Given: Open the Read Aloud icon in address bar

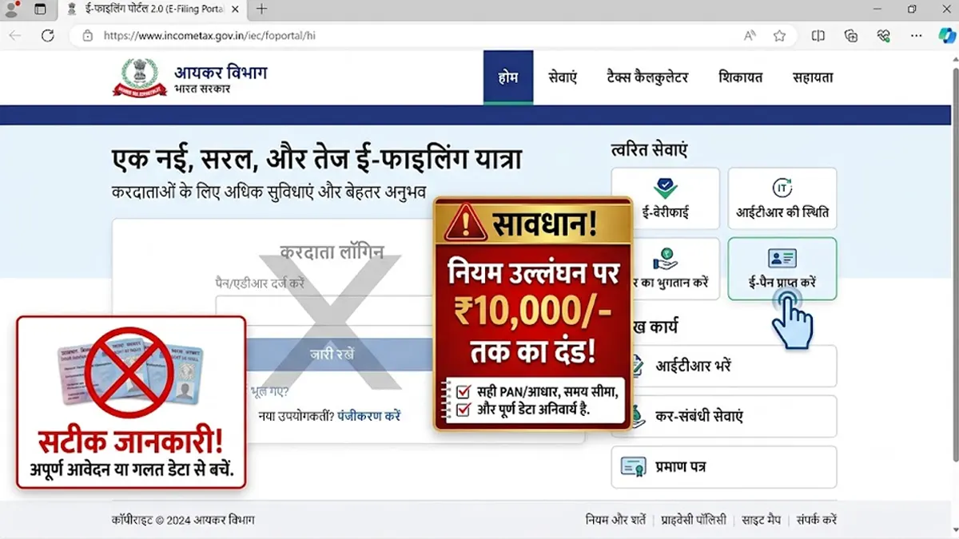Looking at the screenshot, I should coord(750,35).
